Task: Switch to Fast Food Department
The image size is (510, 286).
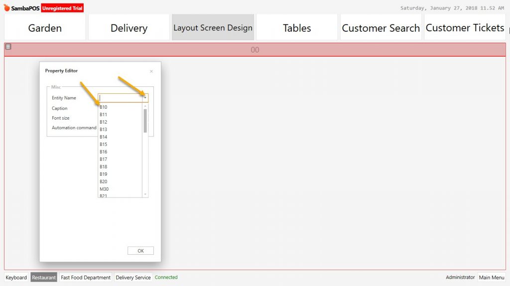Action: (x=86, y=278)
